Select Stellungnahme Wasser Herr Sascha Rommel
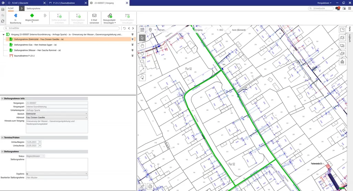 [38, 50]
